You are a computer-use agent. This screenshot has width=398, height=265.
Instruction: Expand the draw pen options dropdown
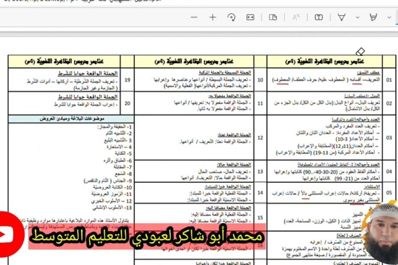click(x=357, y=18)
